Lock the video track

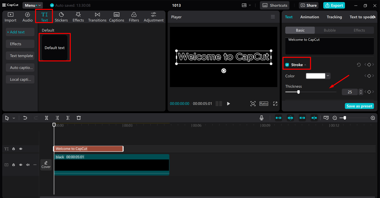[14, 165]
